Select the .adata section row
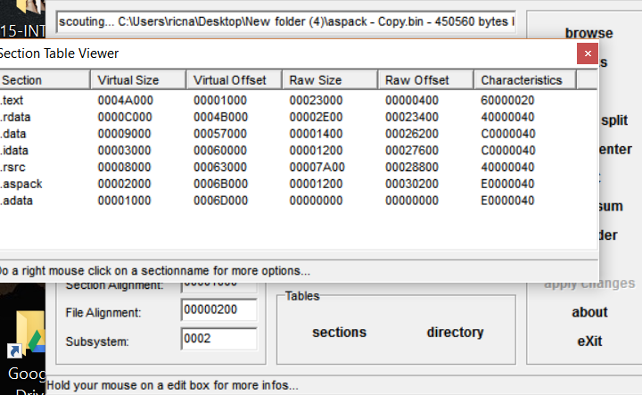The height and width of the screenshot is (395, 642). coord(19,201)
